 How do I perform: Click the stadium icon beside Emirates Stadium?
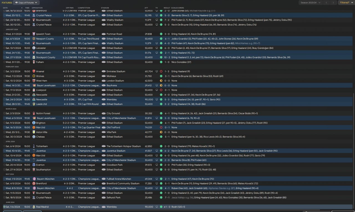(104, 71)
